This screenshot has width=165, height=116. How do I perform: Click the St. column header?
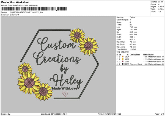pos(128,54)
